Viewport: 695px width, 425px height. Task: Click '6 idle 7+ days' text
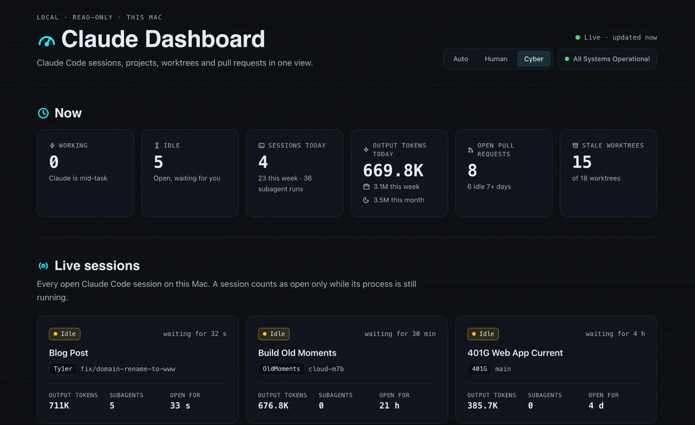(x=489, y=187)
